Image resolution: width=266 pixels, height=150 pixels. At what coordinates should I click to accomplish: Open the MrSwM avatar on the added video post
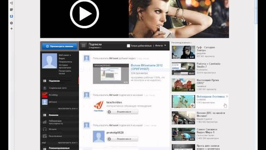86,58
